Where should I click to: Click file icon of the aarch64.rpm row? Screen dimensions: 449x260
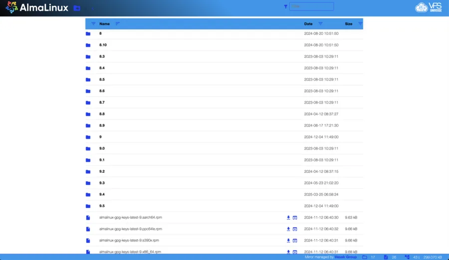click(x=88, y=218)
